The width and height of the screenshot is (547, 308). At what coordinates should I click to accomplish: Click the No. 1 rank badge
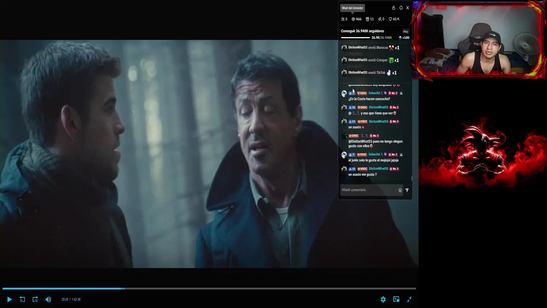pyautogui.click(x=374, y=136)
